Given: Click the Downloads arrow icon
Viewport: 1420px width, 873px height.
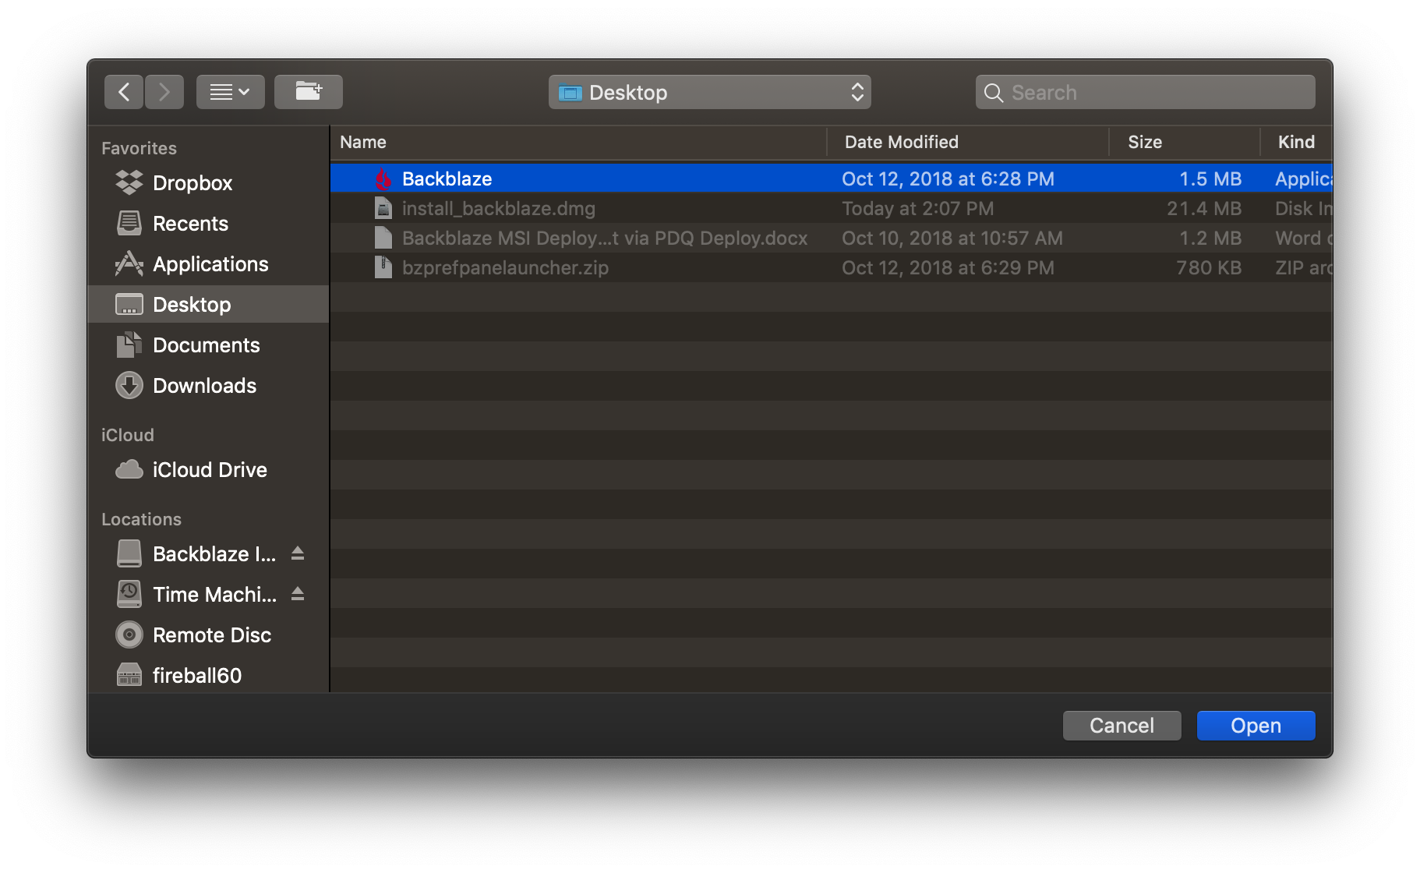Looking at the screenshot, I should pos(129,385).
